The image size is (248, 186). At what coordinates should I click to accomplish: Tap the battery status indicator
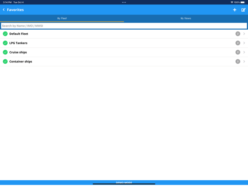pyautogui.click(x=243, y=2)
